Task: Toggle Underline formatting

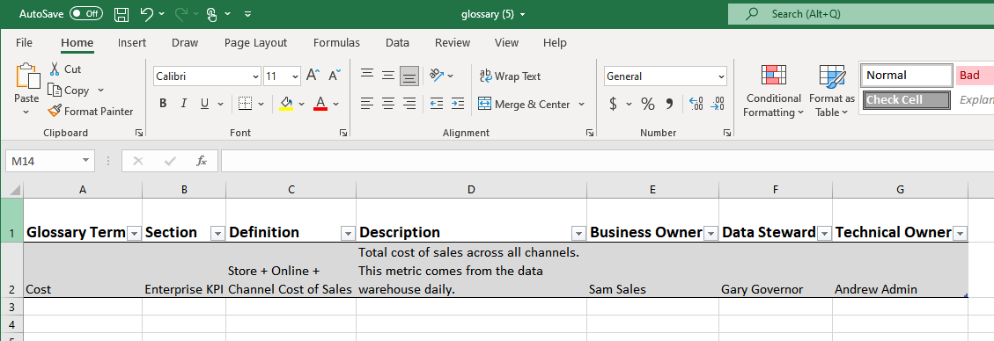Action: [x=205, y=104]
